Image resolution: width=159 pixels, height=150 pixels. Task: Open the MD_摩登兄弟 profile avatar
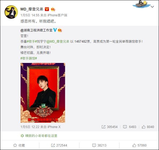[11, 12]
